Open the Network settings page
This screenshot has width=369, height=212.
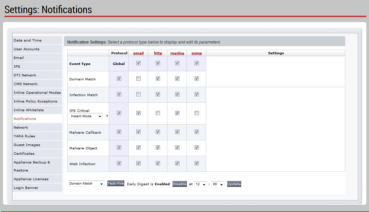37,127
